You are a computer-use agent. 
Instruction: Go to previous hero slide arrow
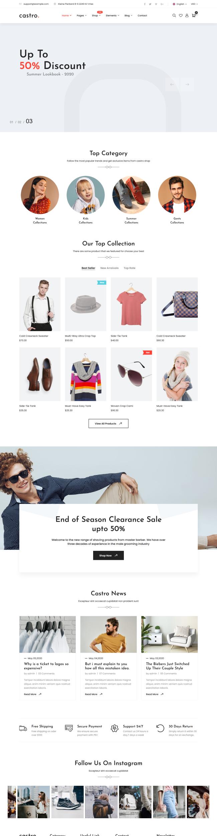172,84
